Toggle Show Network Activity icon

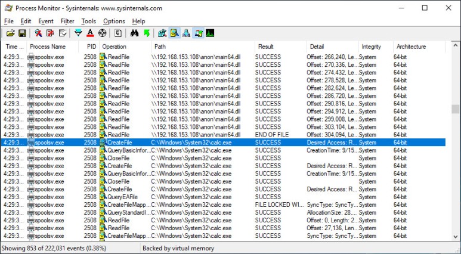click(x=186, y=33)
